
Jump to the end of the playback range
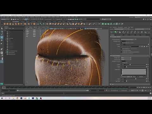(x=150, y=87)
